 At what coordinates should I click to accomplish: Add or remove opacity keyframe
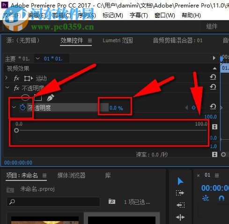[193, 108]
